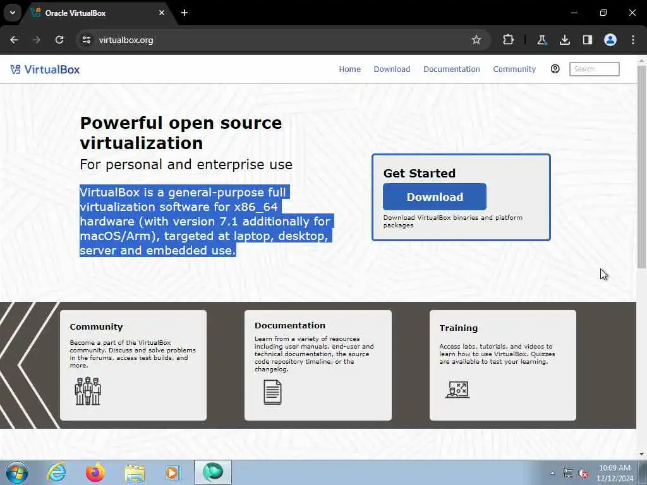This screenshot has width=647, height=485.
Task: Click the page vertical scrollbar thumb
Action: [641, 167]
